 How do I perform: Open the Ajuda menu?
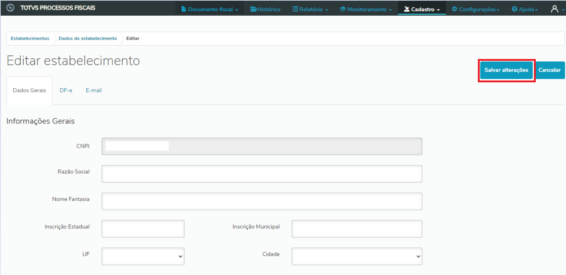click(x=525, y=9)
